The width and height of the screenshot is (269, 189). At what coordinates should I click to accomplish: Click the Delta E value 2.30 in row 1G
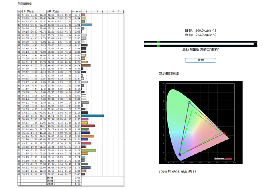(x=77, y=136)
